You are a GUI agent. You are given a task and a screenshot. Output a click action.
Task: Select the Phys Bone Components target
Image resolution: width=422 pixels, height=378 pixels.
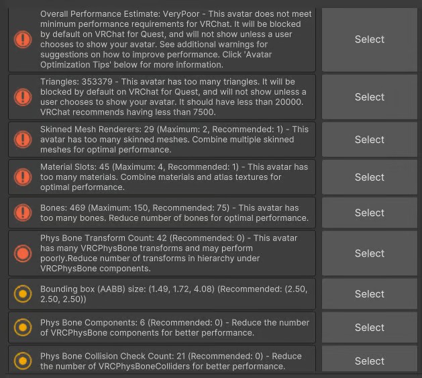tap(370, 328)
